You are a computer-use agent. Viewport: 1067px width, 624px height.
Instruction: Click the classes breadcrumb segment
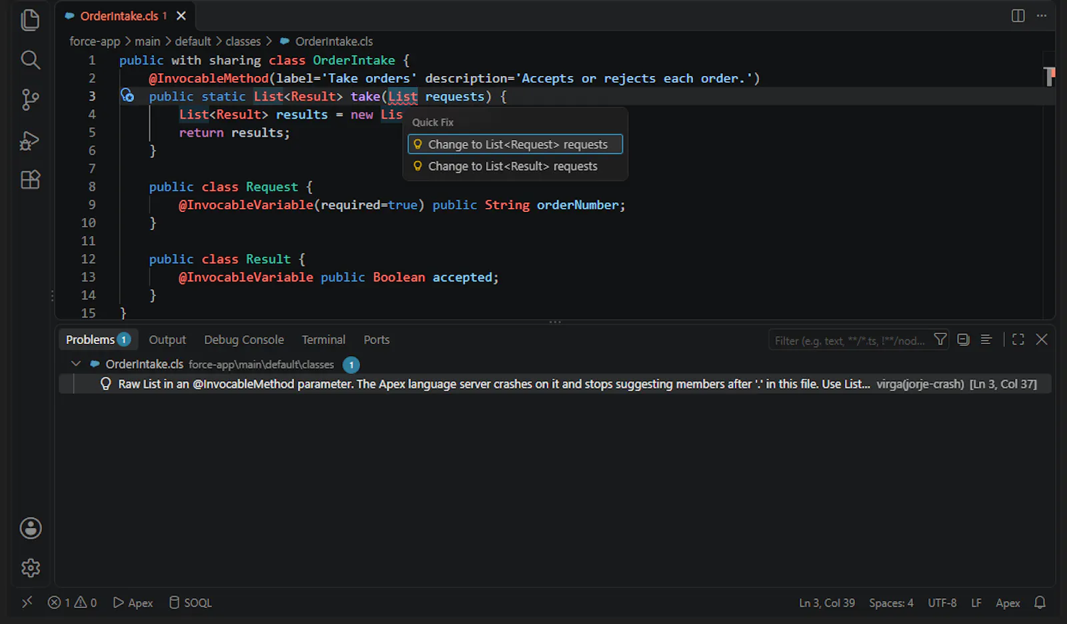243,41
